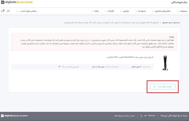Click the news icon beside the envelope
The width and height of the screenshot is (189, 121).
click(x=8, y=11)
